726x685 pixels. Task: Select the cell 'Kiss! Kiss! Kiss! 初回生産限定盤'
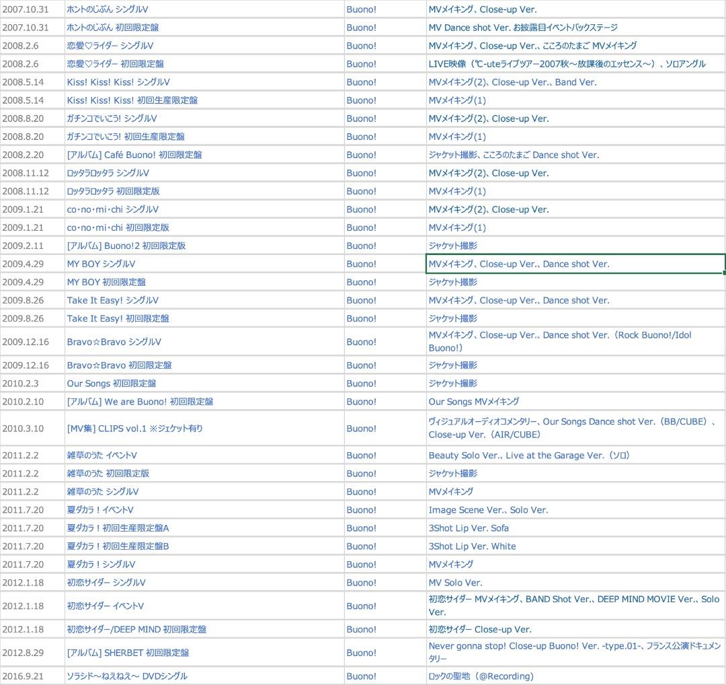click(204, 100)
